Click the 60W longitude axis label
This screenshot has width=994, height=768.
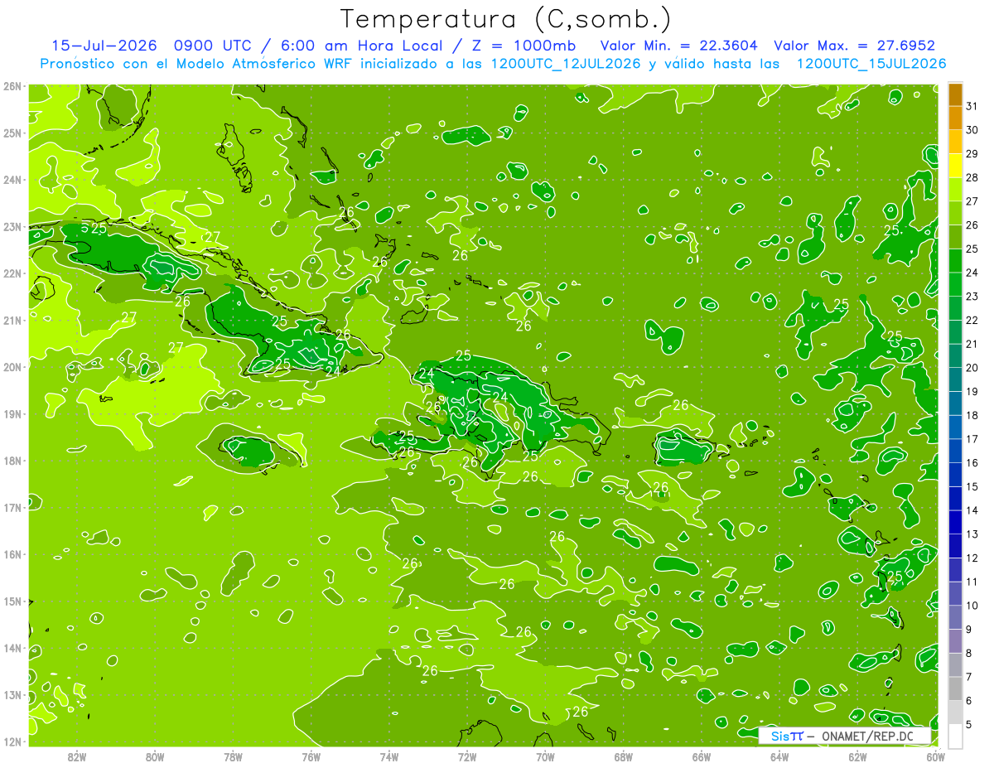click(x=936, y=756)
